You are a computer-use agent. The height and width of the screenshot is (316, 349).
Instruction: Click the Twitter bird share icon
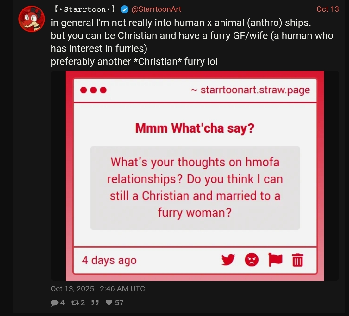(228, 260)
